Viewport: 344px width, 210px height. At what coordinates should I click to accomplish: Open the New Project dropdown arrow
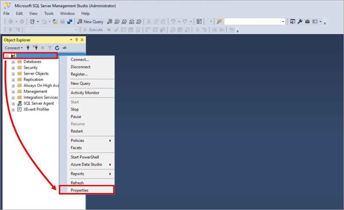(38, 22)
